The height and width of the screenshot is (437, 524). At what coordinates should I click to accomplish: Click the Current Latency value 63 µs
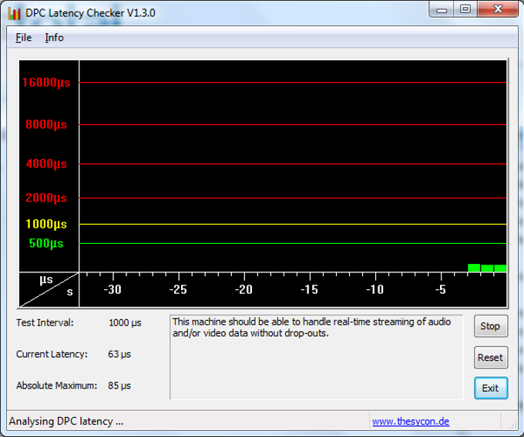[x=119, y=355]
